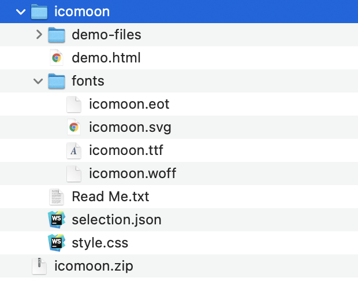Image resolution: width=358 pixels, height=281 pixels.
Task: Click the font file icon for icomoon.ttf
Action: tap(73, 150)
